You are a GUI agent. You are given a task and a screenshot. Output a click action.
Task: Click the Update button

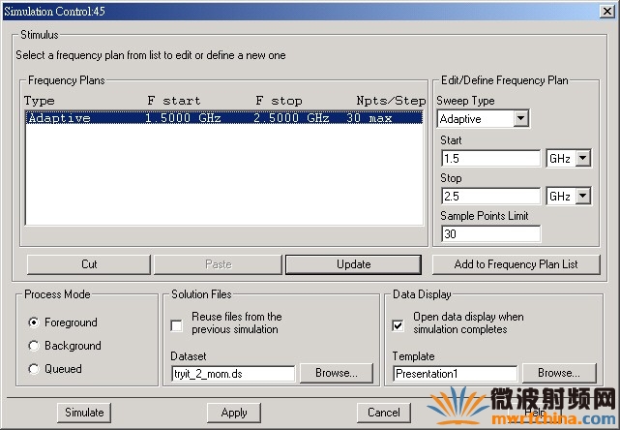(353, 264)
